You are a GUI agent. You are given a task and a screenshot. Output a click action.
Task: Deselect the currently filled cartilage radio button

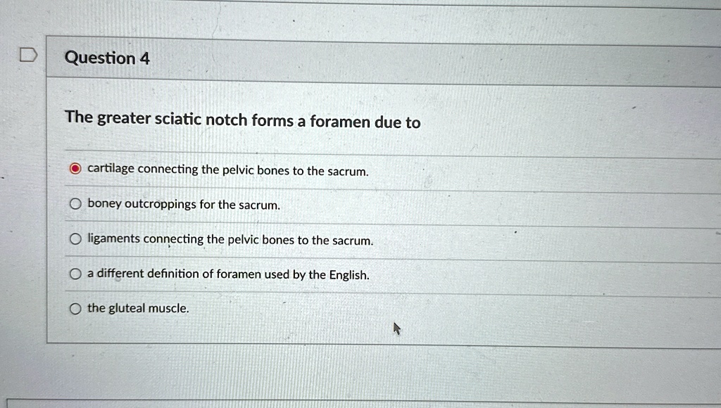point(75,167)
